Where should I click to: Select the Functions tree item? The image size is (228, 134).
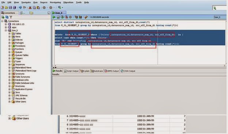[x=19, y=49]
